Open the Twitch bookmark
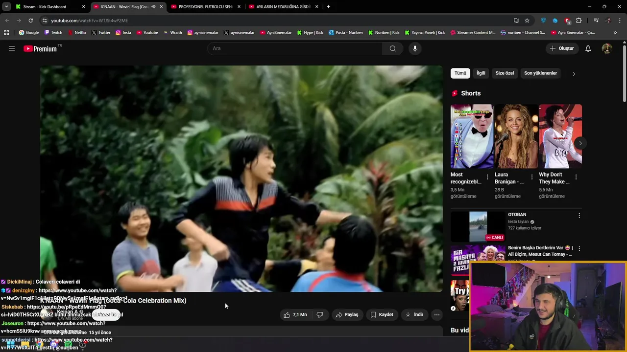 pyautogui.click(x=53, y=33)
